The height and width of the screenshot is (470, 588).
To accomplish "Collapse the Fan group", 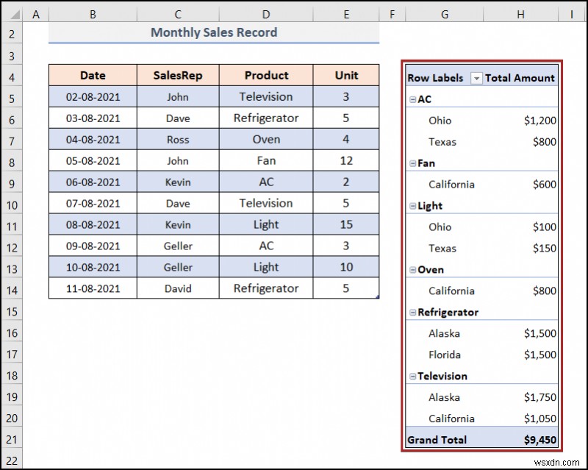I will pyautogui.click(x=412, y=163).
